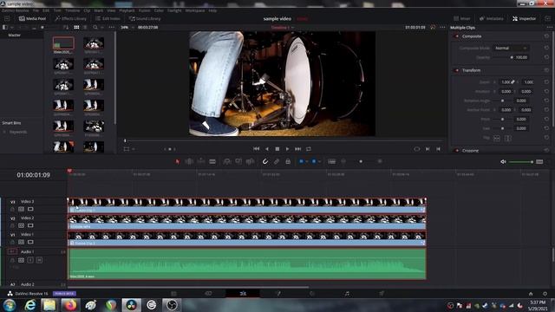Toggle loop playback in the viewer
Viewport: 555px width, 312px height.
click(309, 149)
